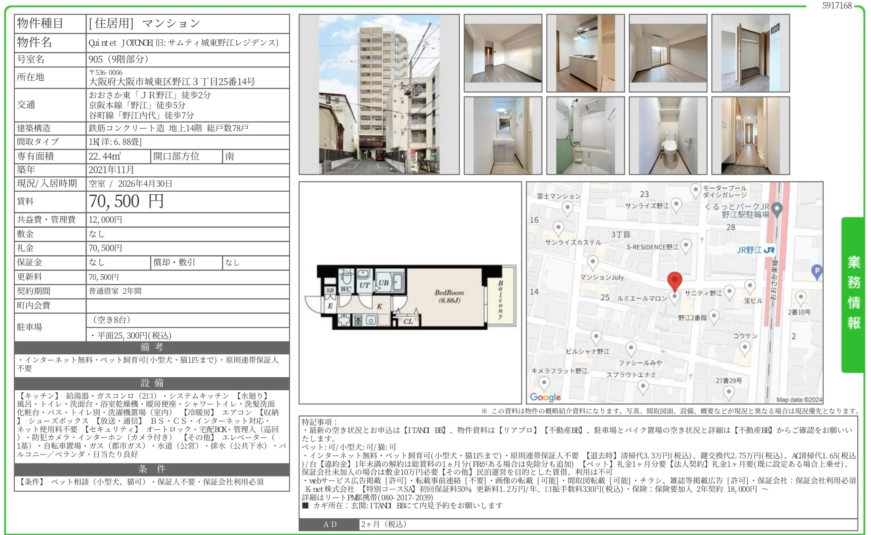Click the 野江2番館 map marker
This screenshot has height=535, width=871.
pyautogui.click(x=713, y=316)
